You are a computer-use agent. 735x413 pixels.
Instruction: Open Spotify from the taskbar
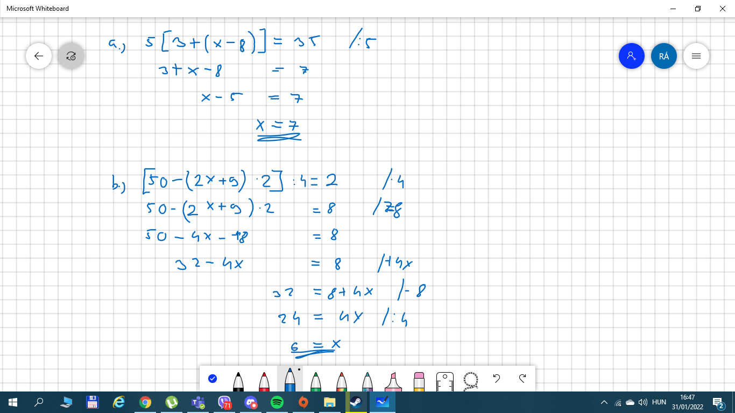tap(277, 402)
